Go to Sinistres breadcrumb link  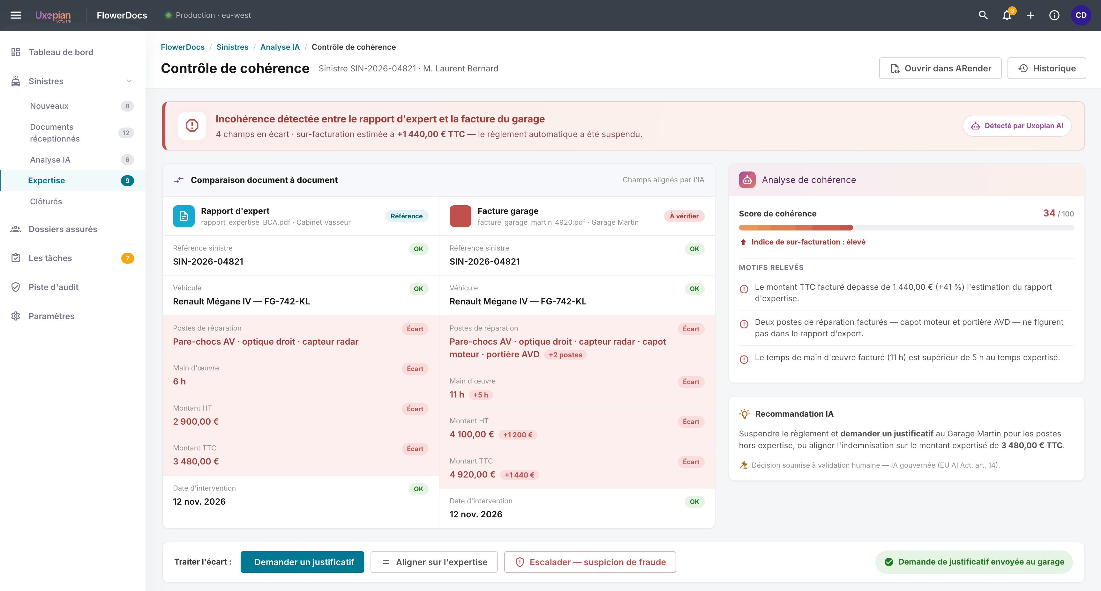coord(232,47)
